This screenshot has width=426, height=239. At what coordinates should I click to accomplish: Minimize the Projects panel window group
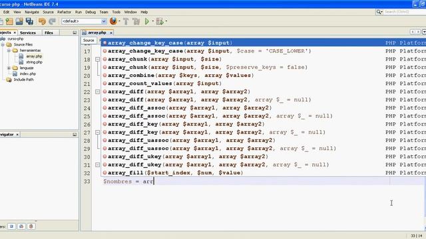(75, 33)
